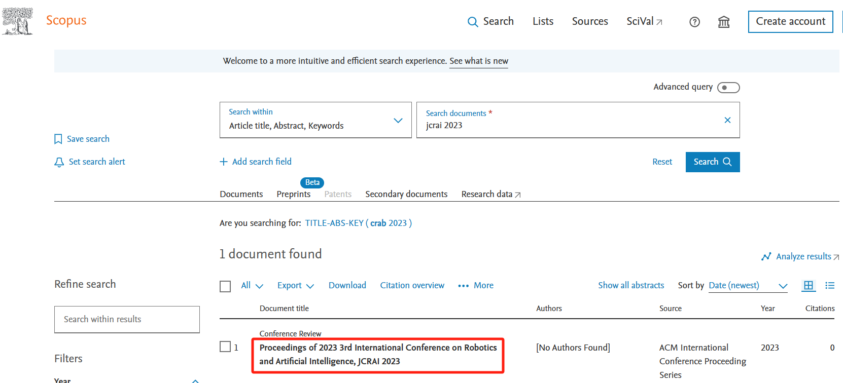The height and width of the screenshot is (383, 843).
Task: Click the help question mark icon
Action: coord(694,22)
